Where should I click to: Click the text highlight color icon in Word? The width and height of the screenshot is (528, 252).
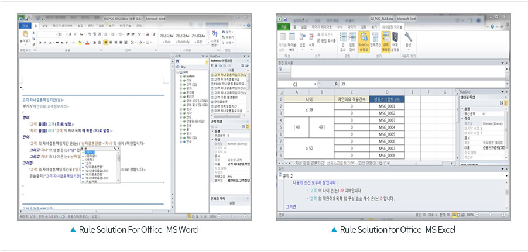pos(80,43)
